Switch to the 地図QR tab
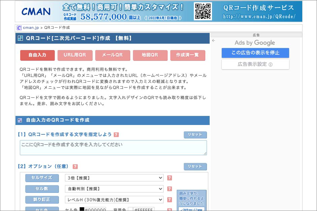Screen dimensions: 317x211 150,55
